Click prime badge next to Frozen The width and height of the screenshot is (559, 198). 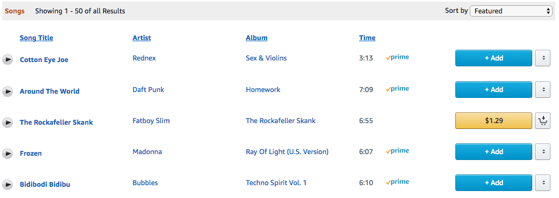tap(397, 151)
